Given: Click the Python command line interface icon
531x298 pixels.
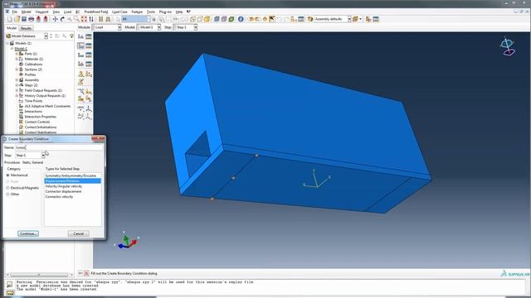Looking at the screenshot, I should coord(10,293).
